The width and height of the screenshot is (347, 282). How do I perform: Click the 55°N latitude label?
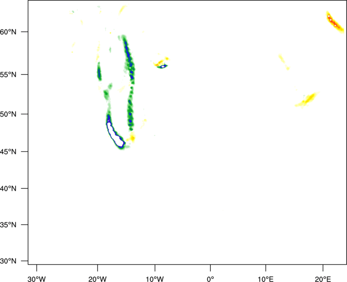8,75
